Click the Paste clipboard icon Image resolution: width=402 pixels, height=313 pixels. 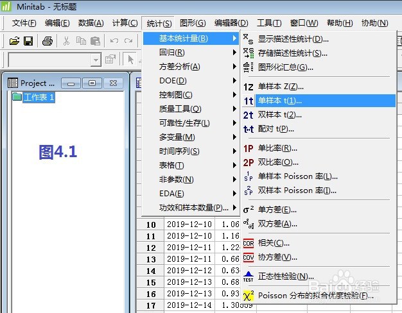[x=96, y=40]
